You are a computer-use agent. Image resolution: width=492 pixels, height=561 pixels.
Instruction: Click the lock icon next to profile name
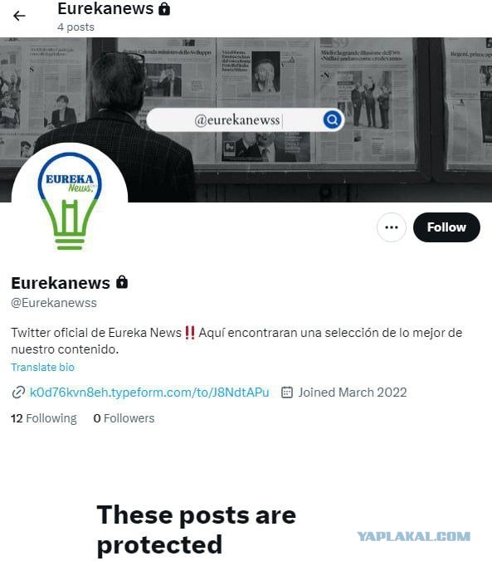[122, 282]
